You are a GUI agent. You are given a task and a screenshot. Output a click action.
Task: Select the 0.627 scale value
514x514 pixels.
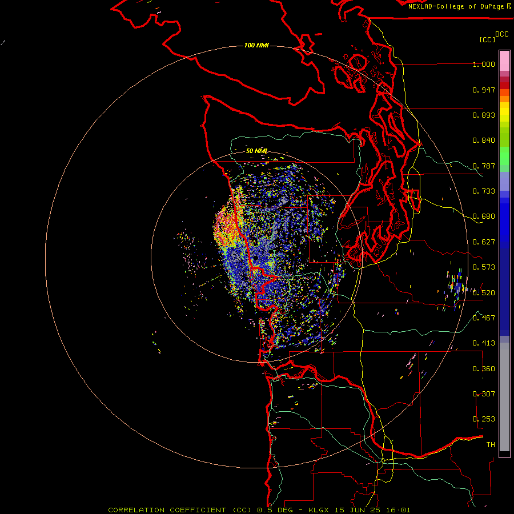pos(484,242)
